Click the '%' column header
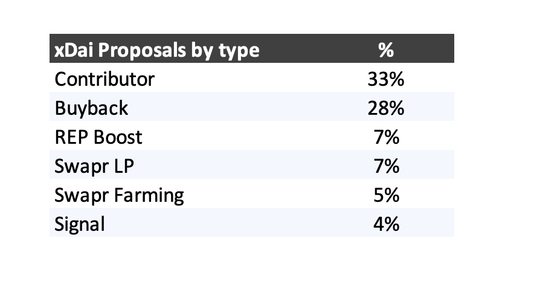The height and width of the screenshot is (290, 534). click(x=385, y=50)
